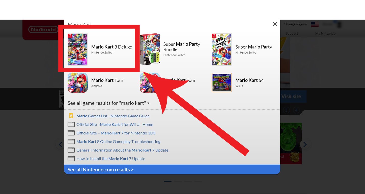Go to next carousel slide arrow
Image resolution: width=365 pixels, height=194 pixels.
pos(305,144)
